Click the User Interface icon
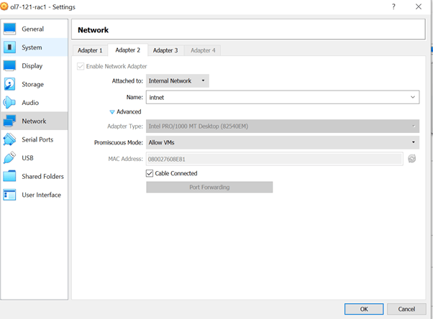Image resolution: width=433 pixels, height=319 pixels. 9,195
